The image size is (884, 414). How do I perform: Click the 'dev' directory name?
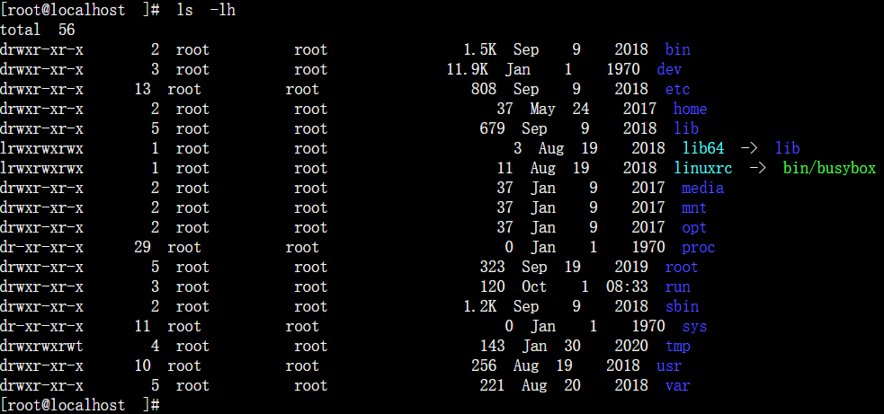coord(669,69)
